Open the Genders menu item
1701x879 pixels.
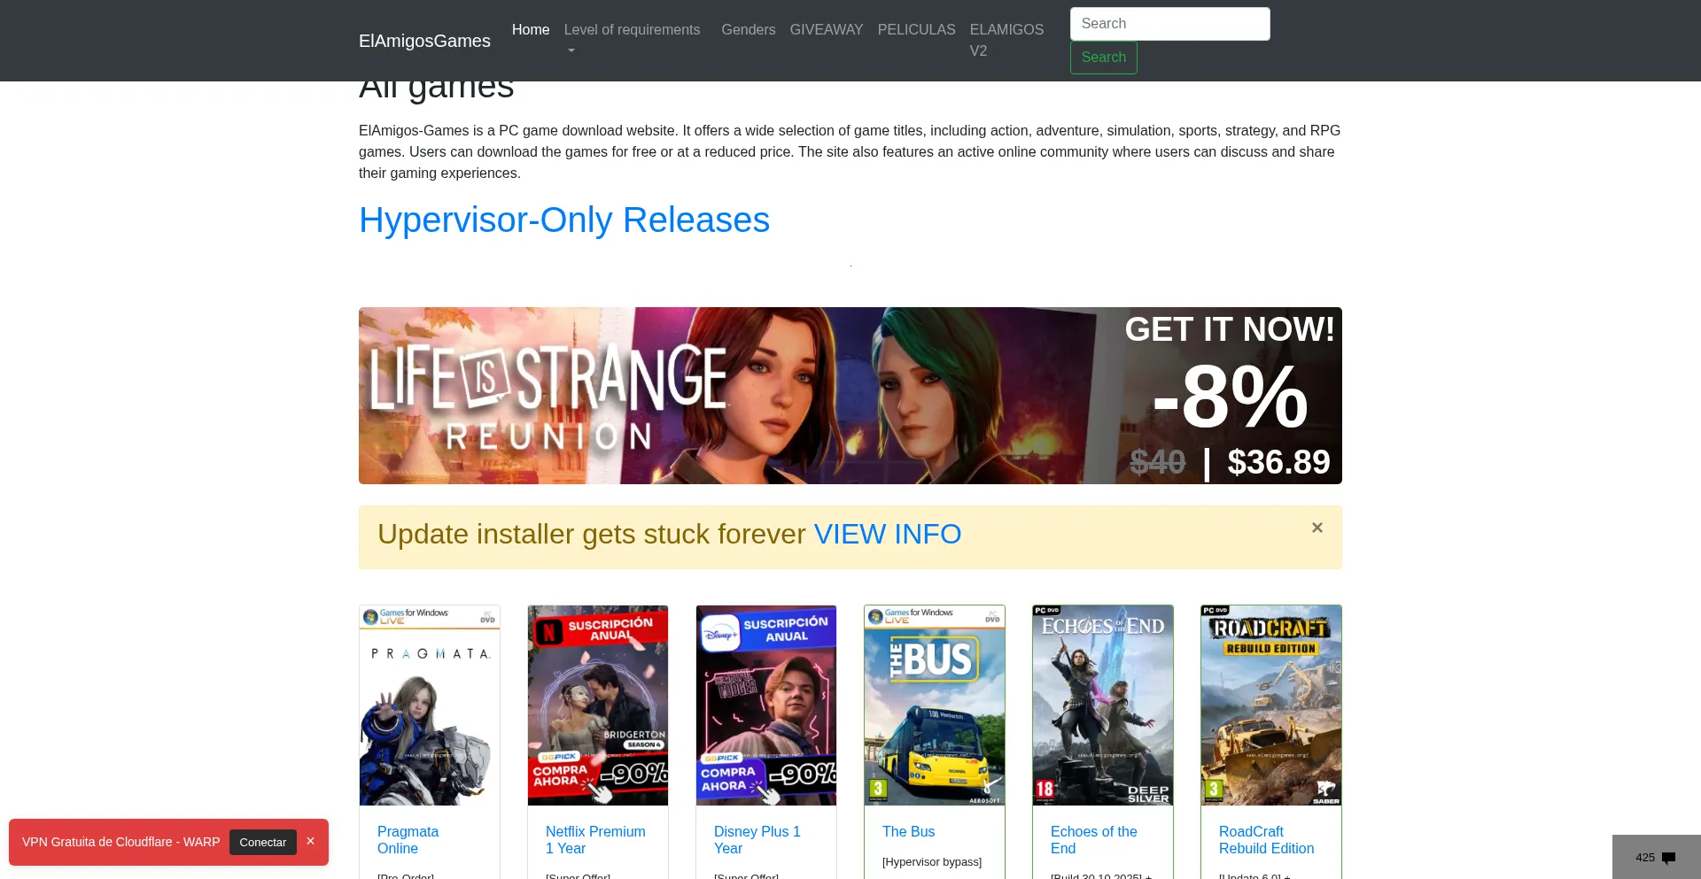click(749, 30)
